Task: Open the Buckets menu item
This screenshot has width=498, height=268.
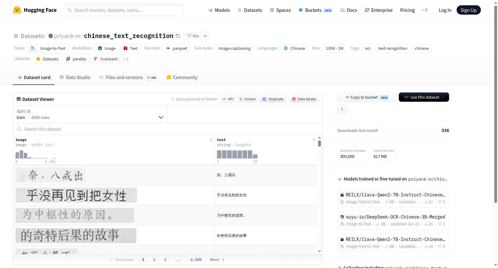Action: (x=315, y=10)
